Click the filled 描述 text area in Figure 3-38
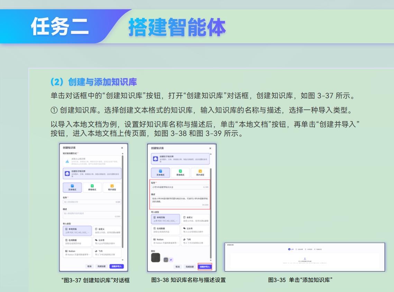Image resolution: width=394 pixels, height=292 pixels. point(180,202)
